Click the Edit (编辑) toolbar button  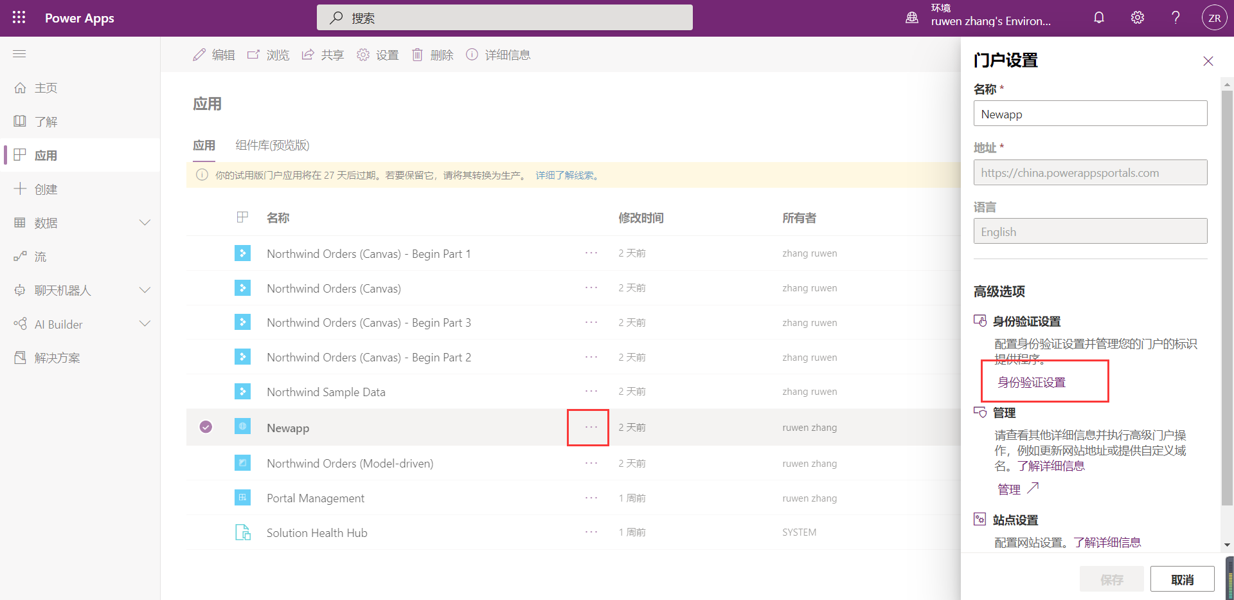pos(214,55)
